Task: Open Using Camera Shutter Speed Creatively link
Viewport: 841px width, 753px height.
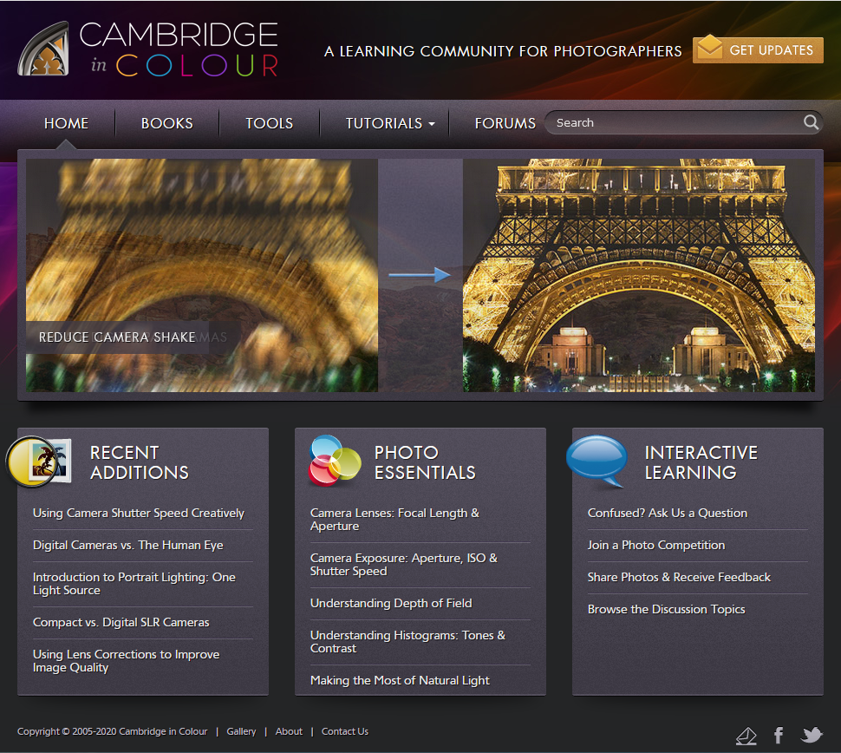Action: (139, 513)
